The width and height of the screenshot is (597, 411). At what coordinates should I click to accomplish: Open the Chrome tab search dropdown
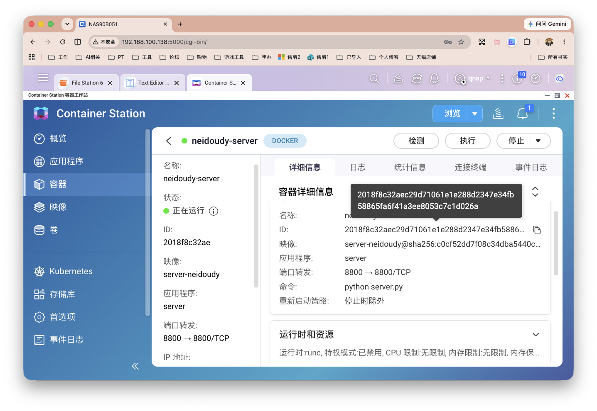point(67,24)
